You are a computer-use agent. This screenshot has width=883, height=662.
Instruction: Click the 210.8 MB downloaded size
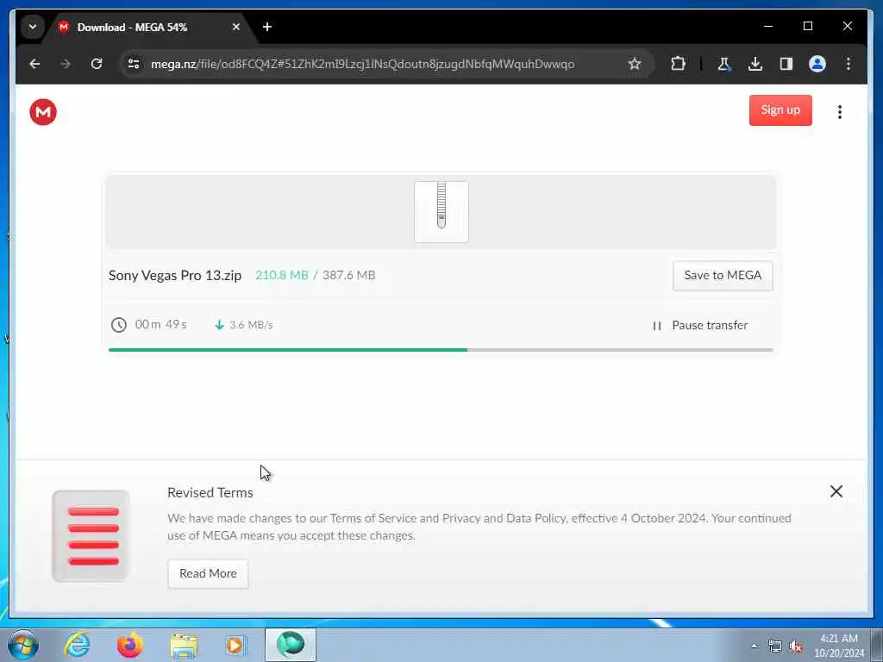282,275
